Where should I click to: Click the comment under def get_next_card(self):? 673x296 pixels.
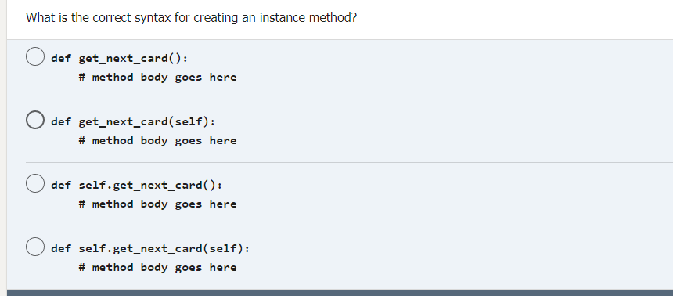[157, 141]
